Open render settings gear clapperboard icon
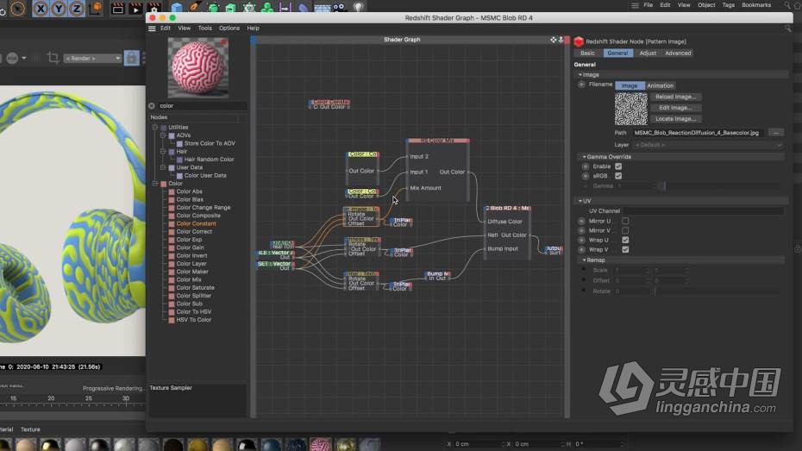802x451 pixels. point(154,8)
